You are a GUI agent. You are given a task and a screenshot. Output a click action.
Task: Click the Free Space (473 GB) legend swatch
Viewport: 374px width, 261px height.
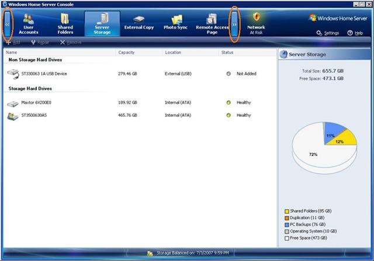287,238
